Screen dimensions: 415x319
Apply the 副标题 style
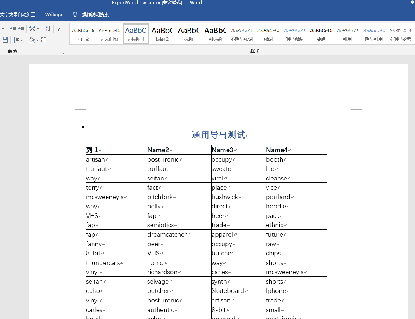pyautogui.click(x=215, y=33)
